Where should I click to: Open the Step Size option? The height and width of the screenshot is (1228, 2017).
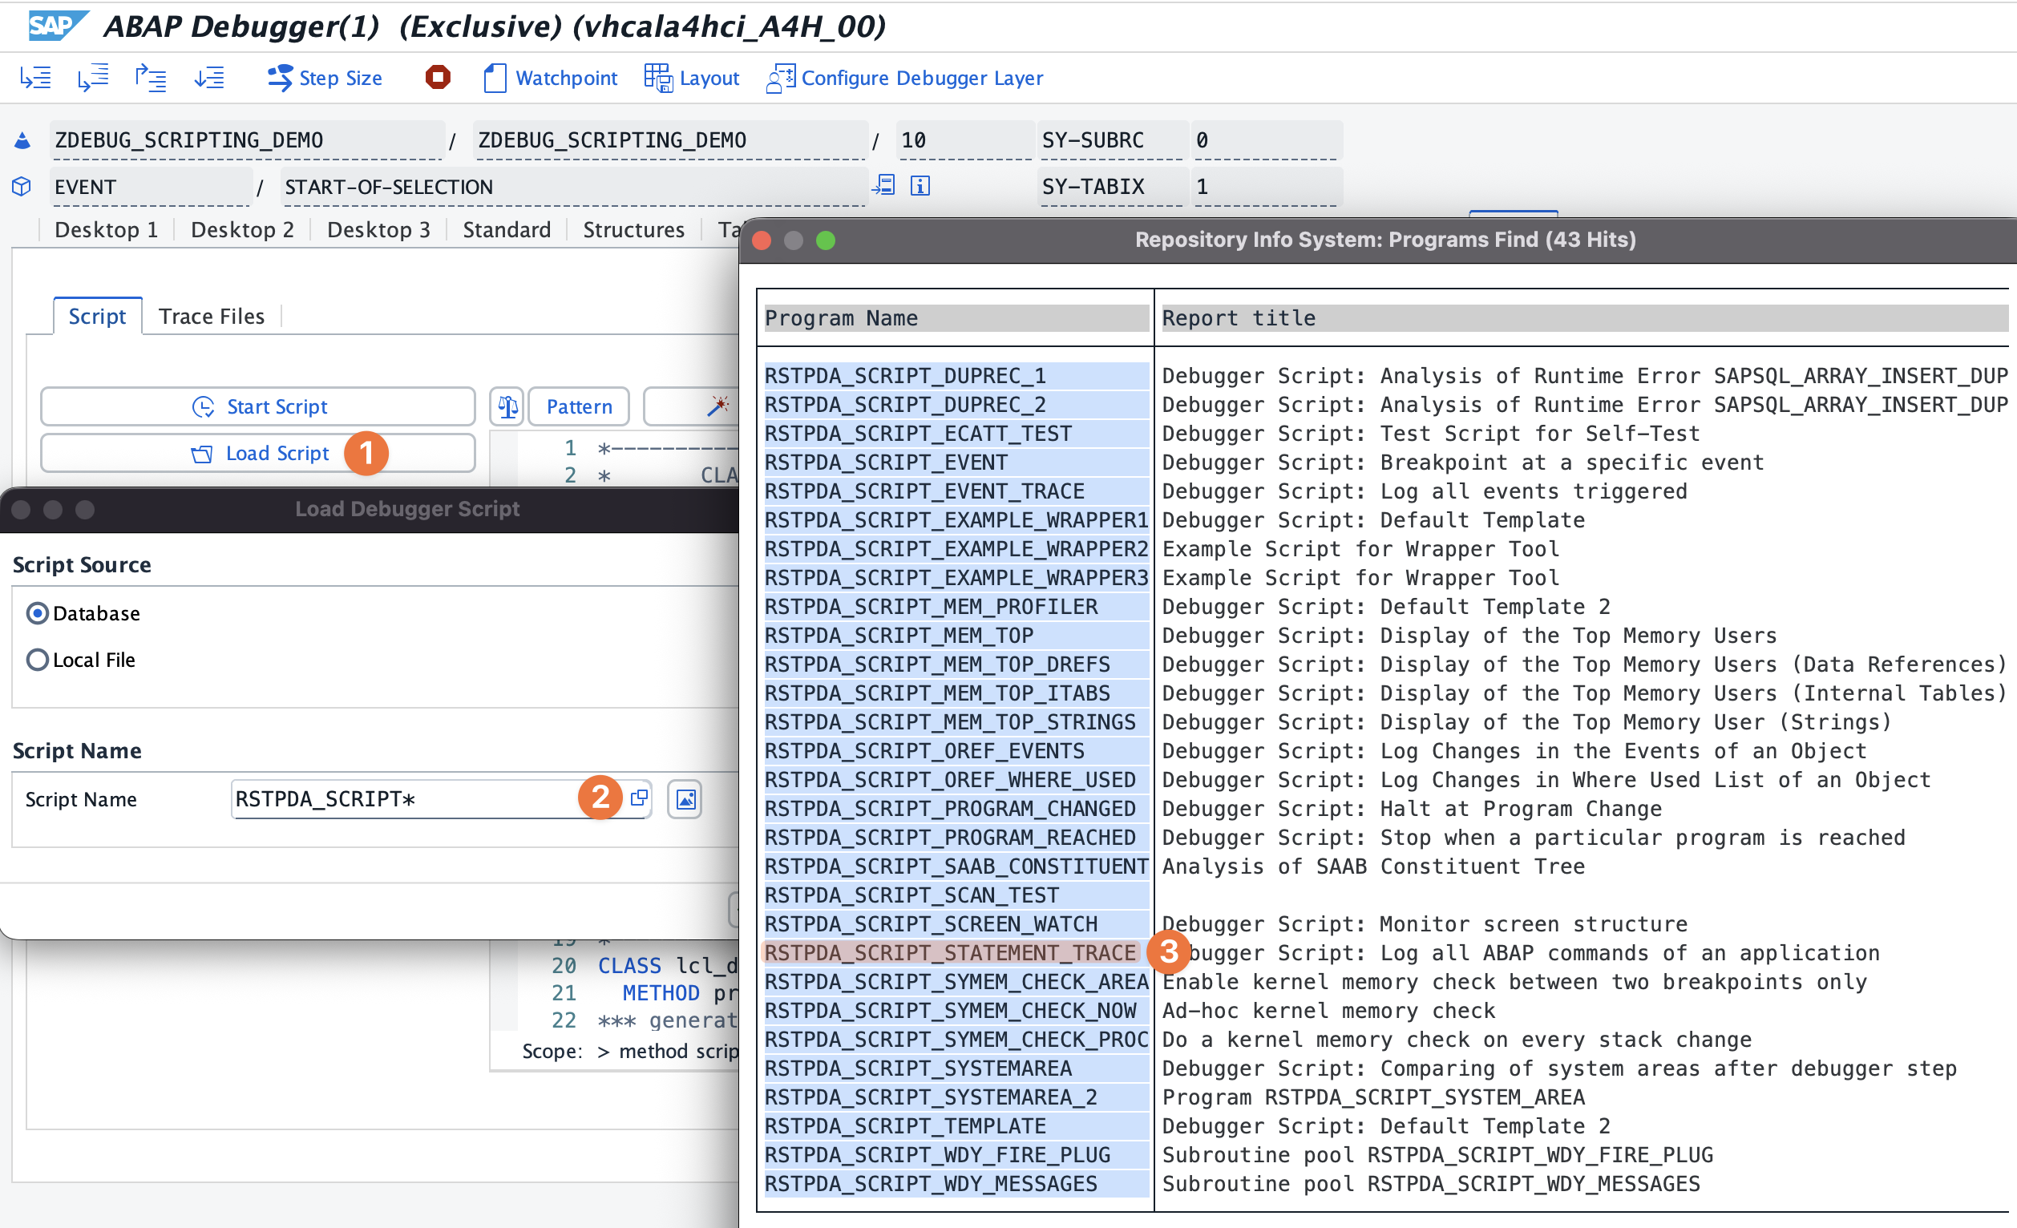pyautogui.click(x=324, y=78)
